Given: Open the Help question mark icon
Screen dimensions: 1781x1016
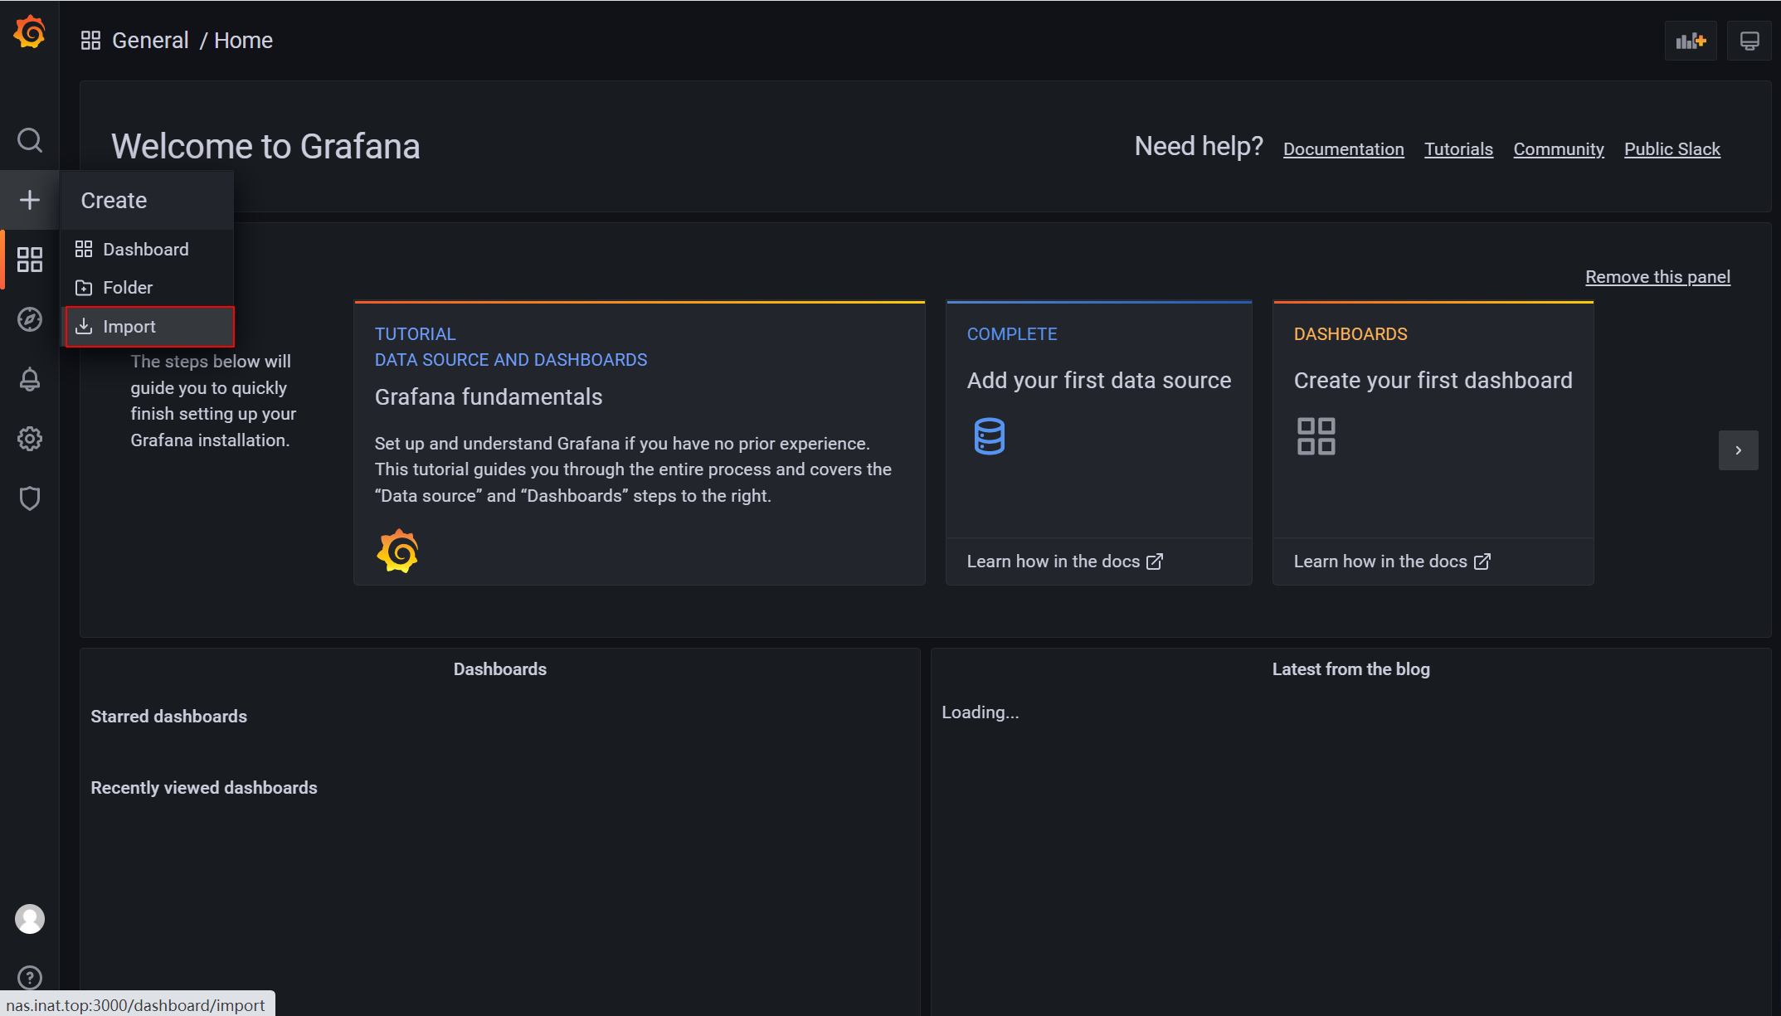Looking at the screenshot, I should pyautogui.click(x=30, y=978).
